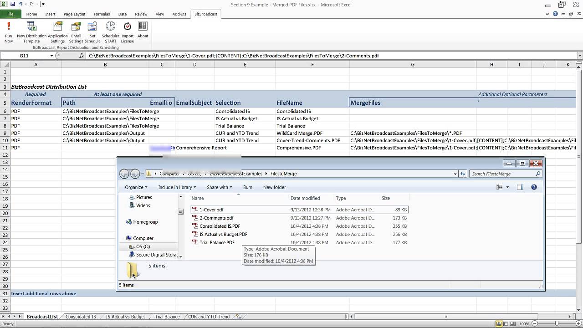The height and width of the screenshot is (328, 583).
Task: Click the Set Schedule icon
Action: (92, 27)
